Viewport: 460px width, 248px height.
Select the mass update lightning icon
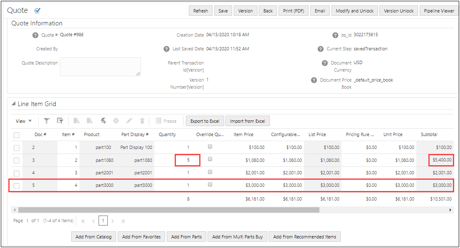(x=103, y=121)
